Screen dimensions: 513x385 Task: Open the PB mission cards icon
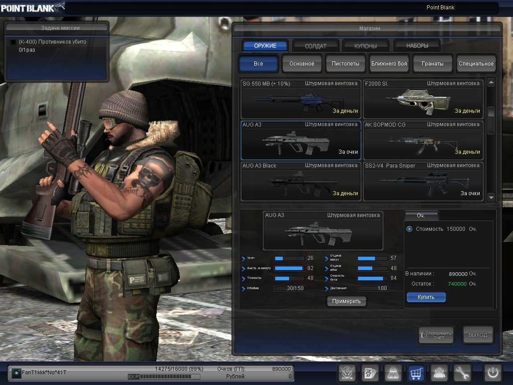(370, 373)
